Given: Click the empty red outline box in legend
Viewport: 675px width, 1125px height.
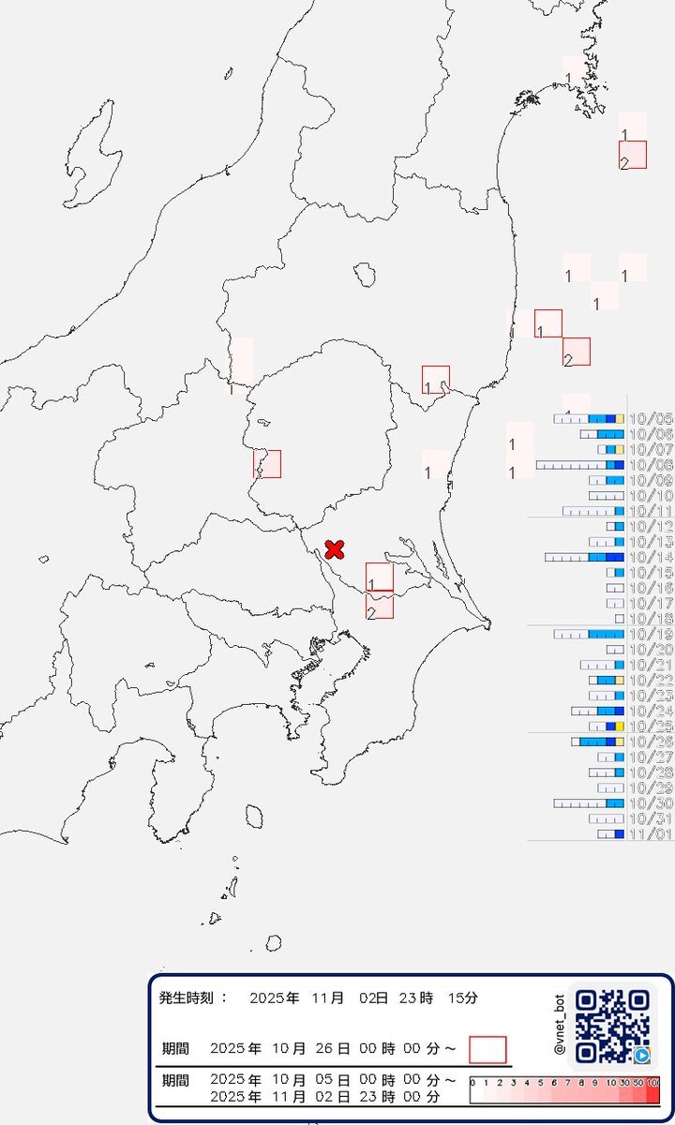Looking at the screenshot, I should tap(487, 1049).
